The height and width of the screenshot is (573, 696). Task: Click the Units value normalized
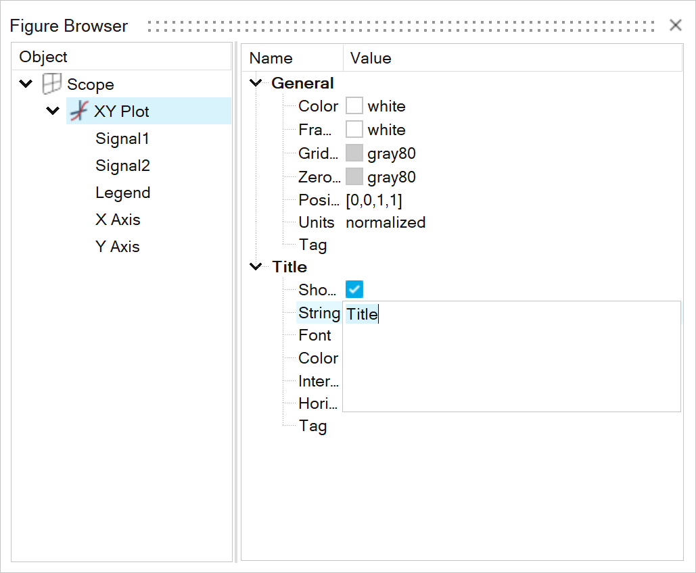[x=386, y=222]
